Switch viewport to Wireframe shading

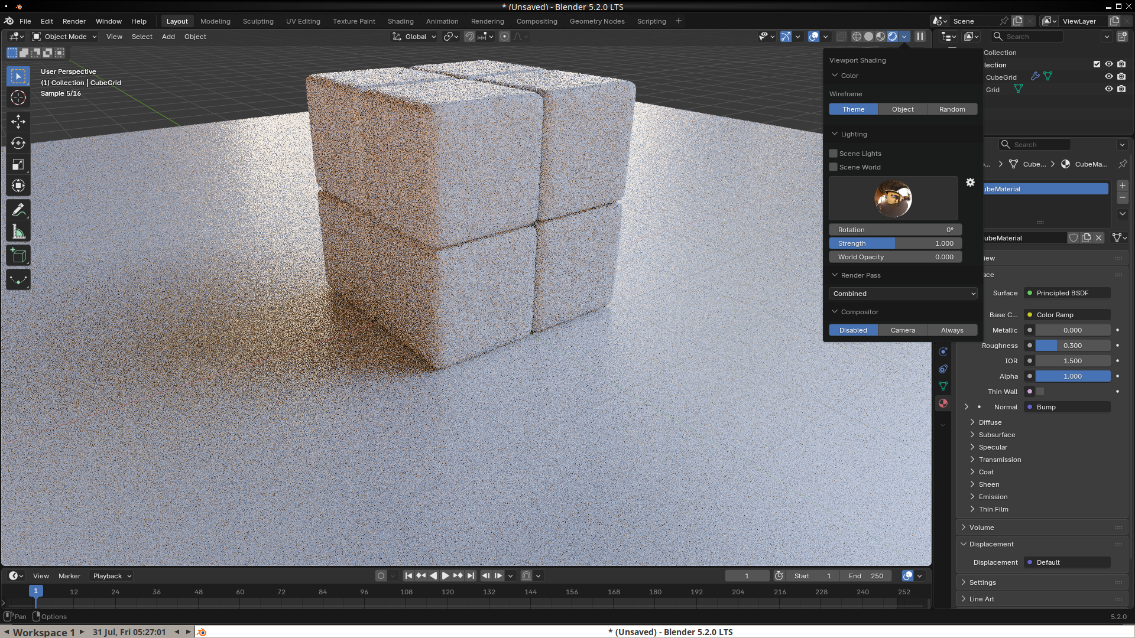(857, 37)
